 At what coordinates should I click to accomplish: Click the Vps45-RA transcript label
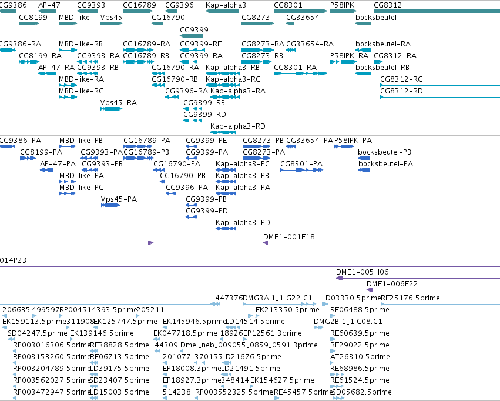point(119,103)
